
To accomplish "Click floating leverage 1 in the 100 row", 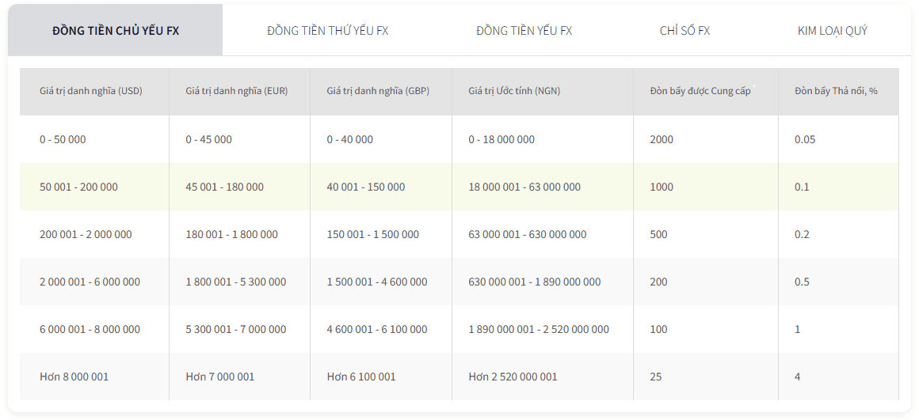I will [x=798, y=329].
